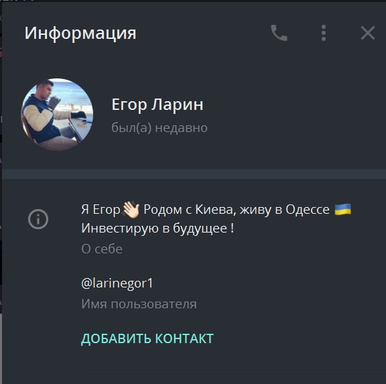
Task: Click the 'был(а) недавно' status text
Action: [x=159, y=128]
